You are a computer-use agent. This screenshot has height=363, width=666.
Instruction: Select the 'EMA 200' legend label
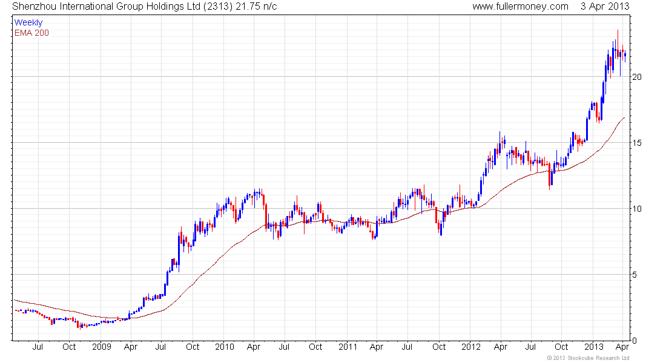point(31,33)
